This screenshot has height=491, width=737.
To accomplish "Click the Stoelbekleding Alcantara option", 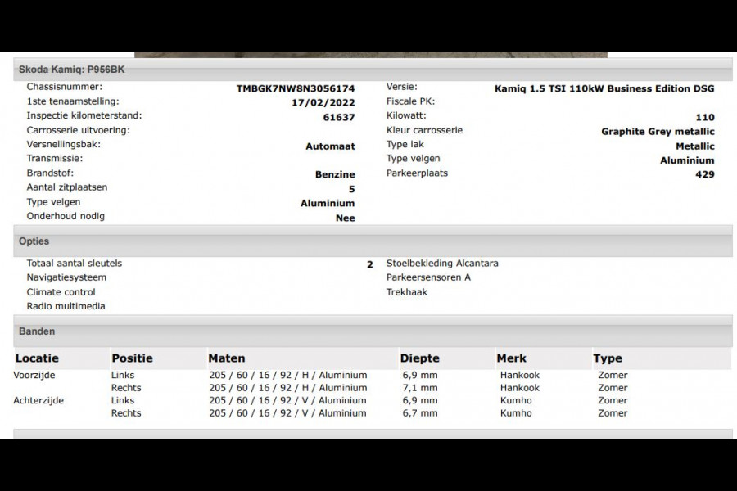I will click(442, 264).
